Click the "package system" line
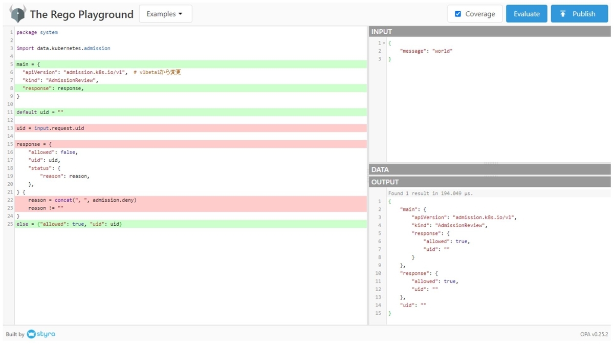Image resolution: width=614 pixels, height=346 pixels. pos(37,32)
